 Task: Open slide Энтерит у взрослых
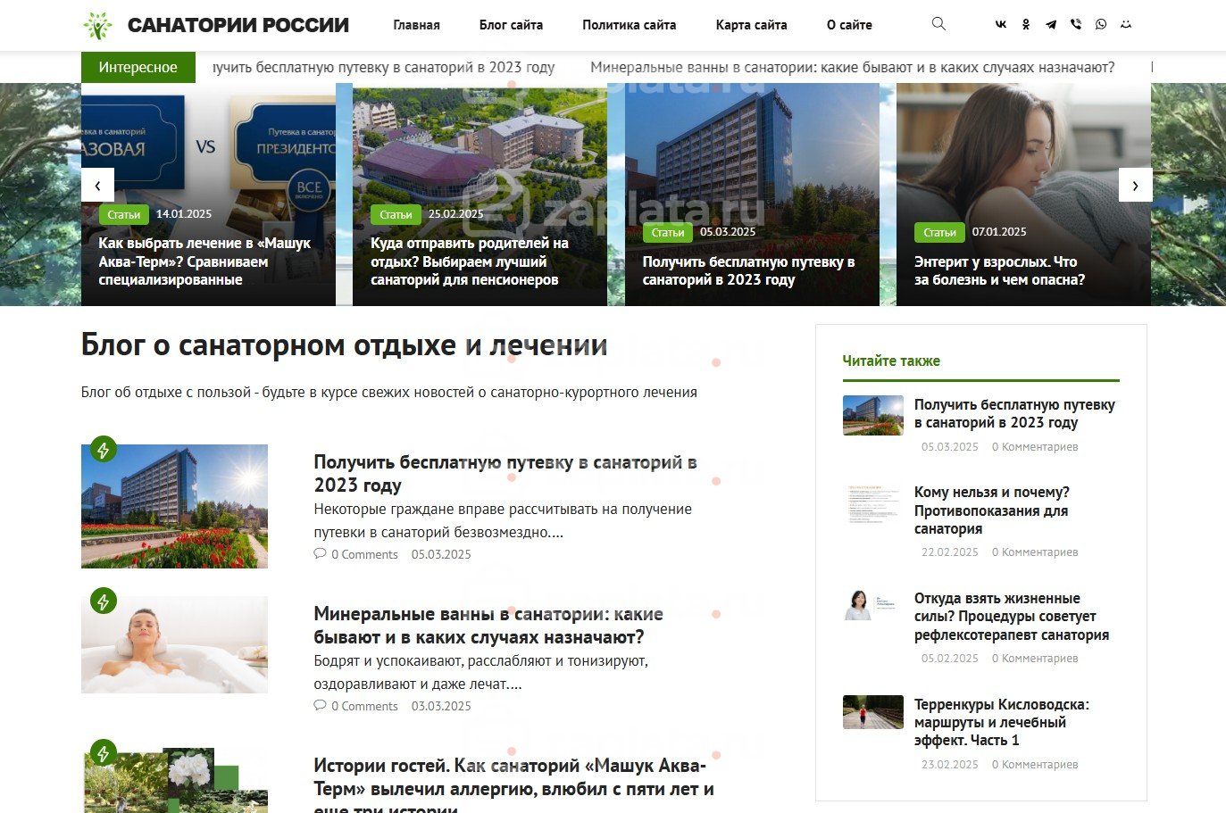pos(1000,270)
